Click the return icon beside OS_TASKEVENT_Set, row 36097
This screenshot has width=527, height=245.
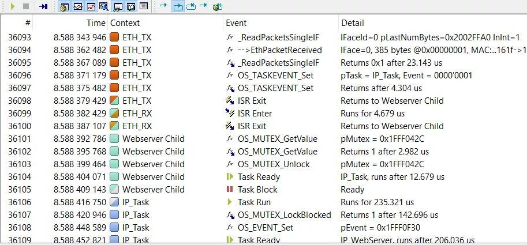230,88
